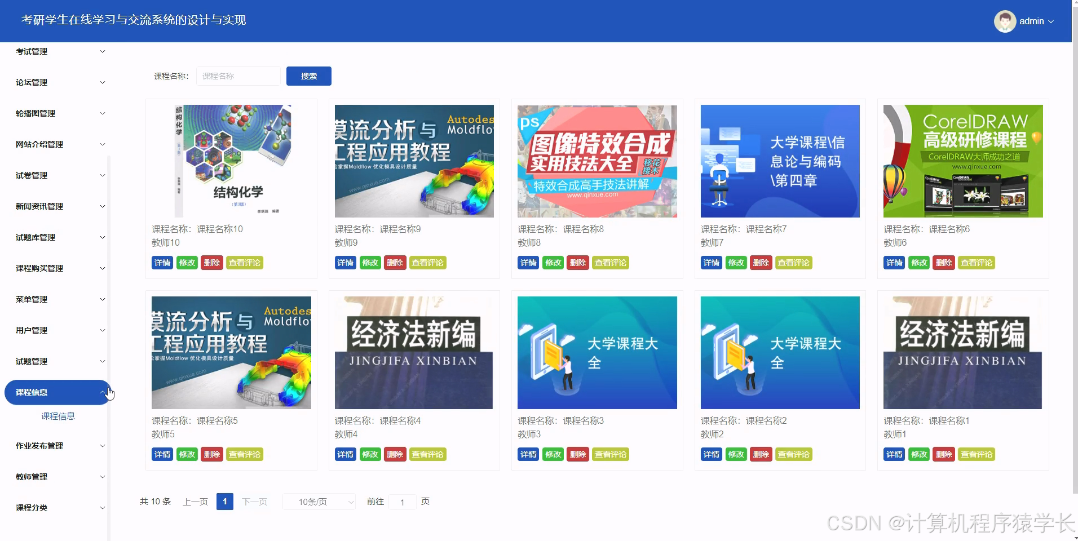Viewport: 1078px width, 541px height.
Task: Open the 10条/页 page size dropdown
Action: point(319,502)
